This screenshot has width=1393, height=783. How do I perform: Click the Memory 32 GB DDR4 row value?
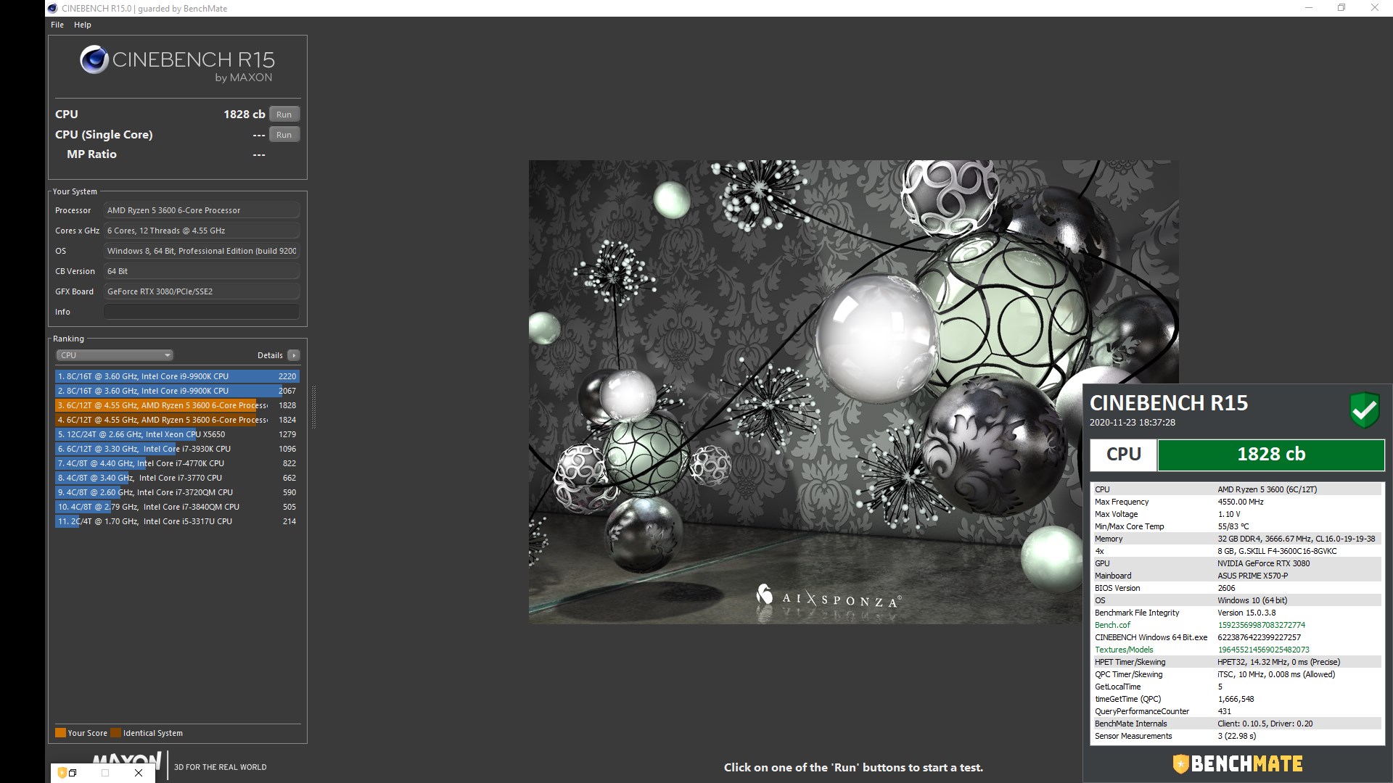click(1297, 539)
